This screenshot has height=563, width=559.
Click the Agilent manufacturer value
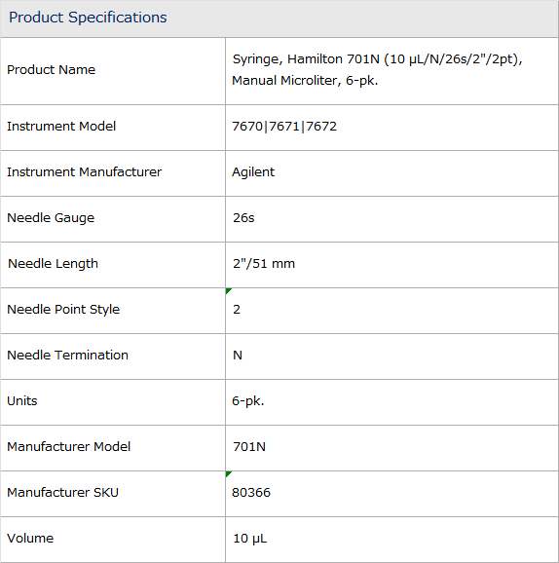(x=253, y=172)
